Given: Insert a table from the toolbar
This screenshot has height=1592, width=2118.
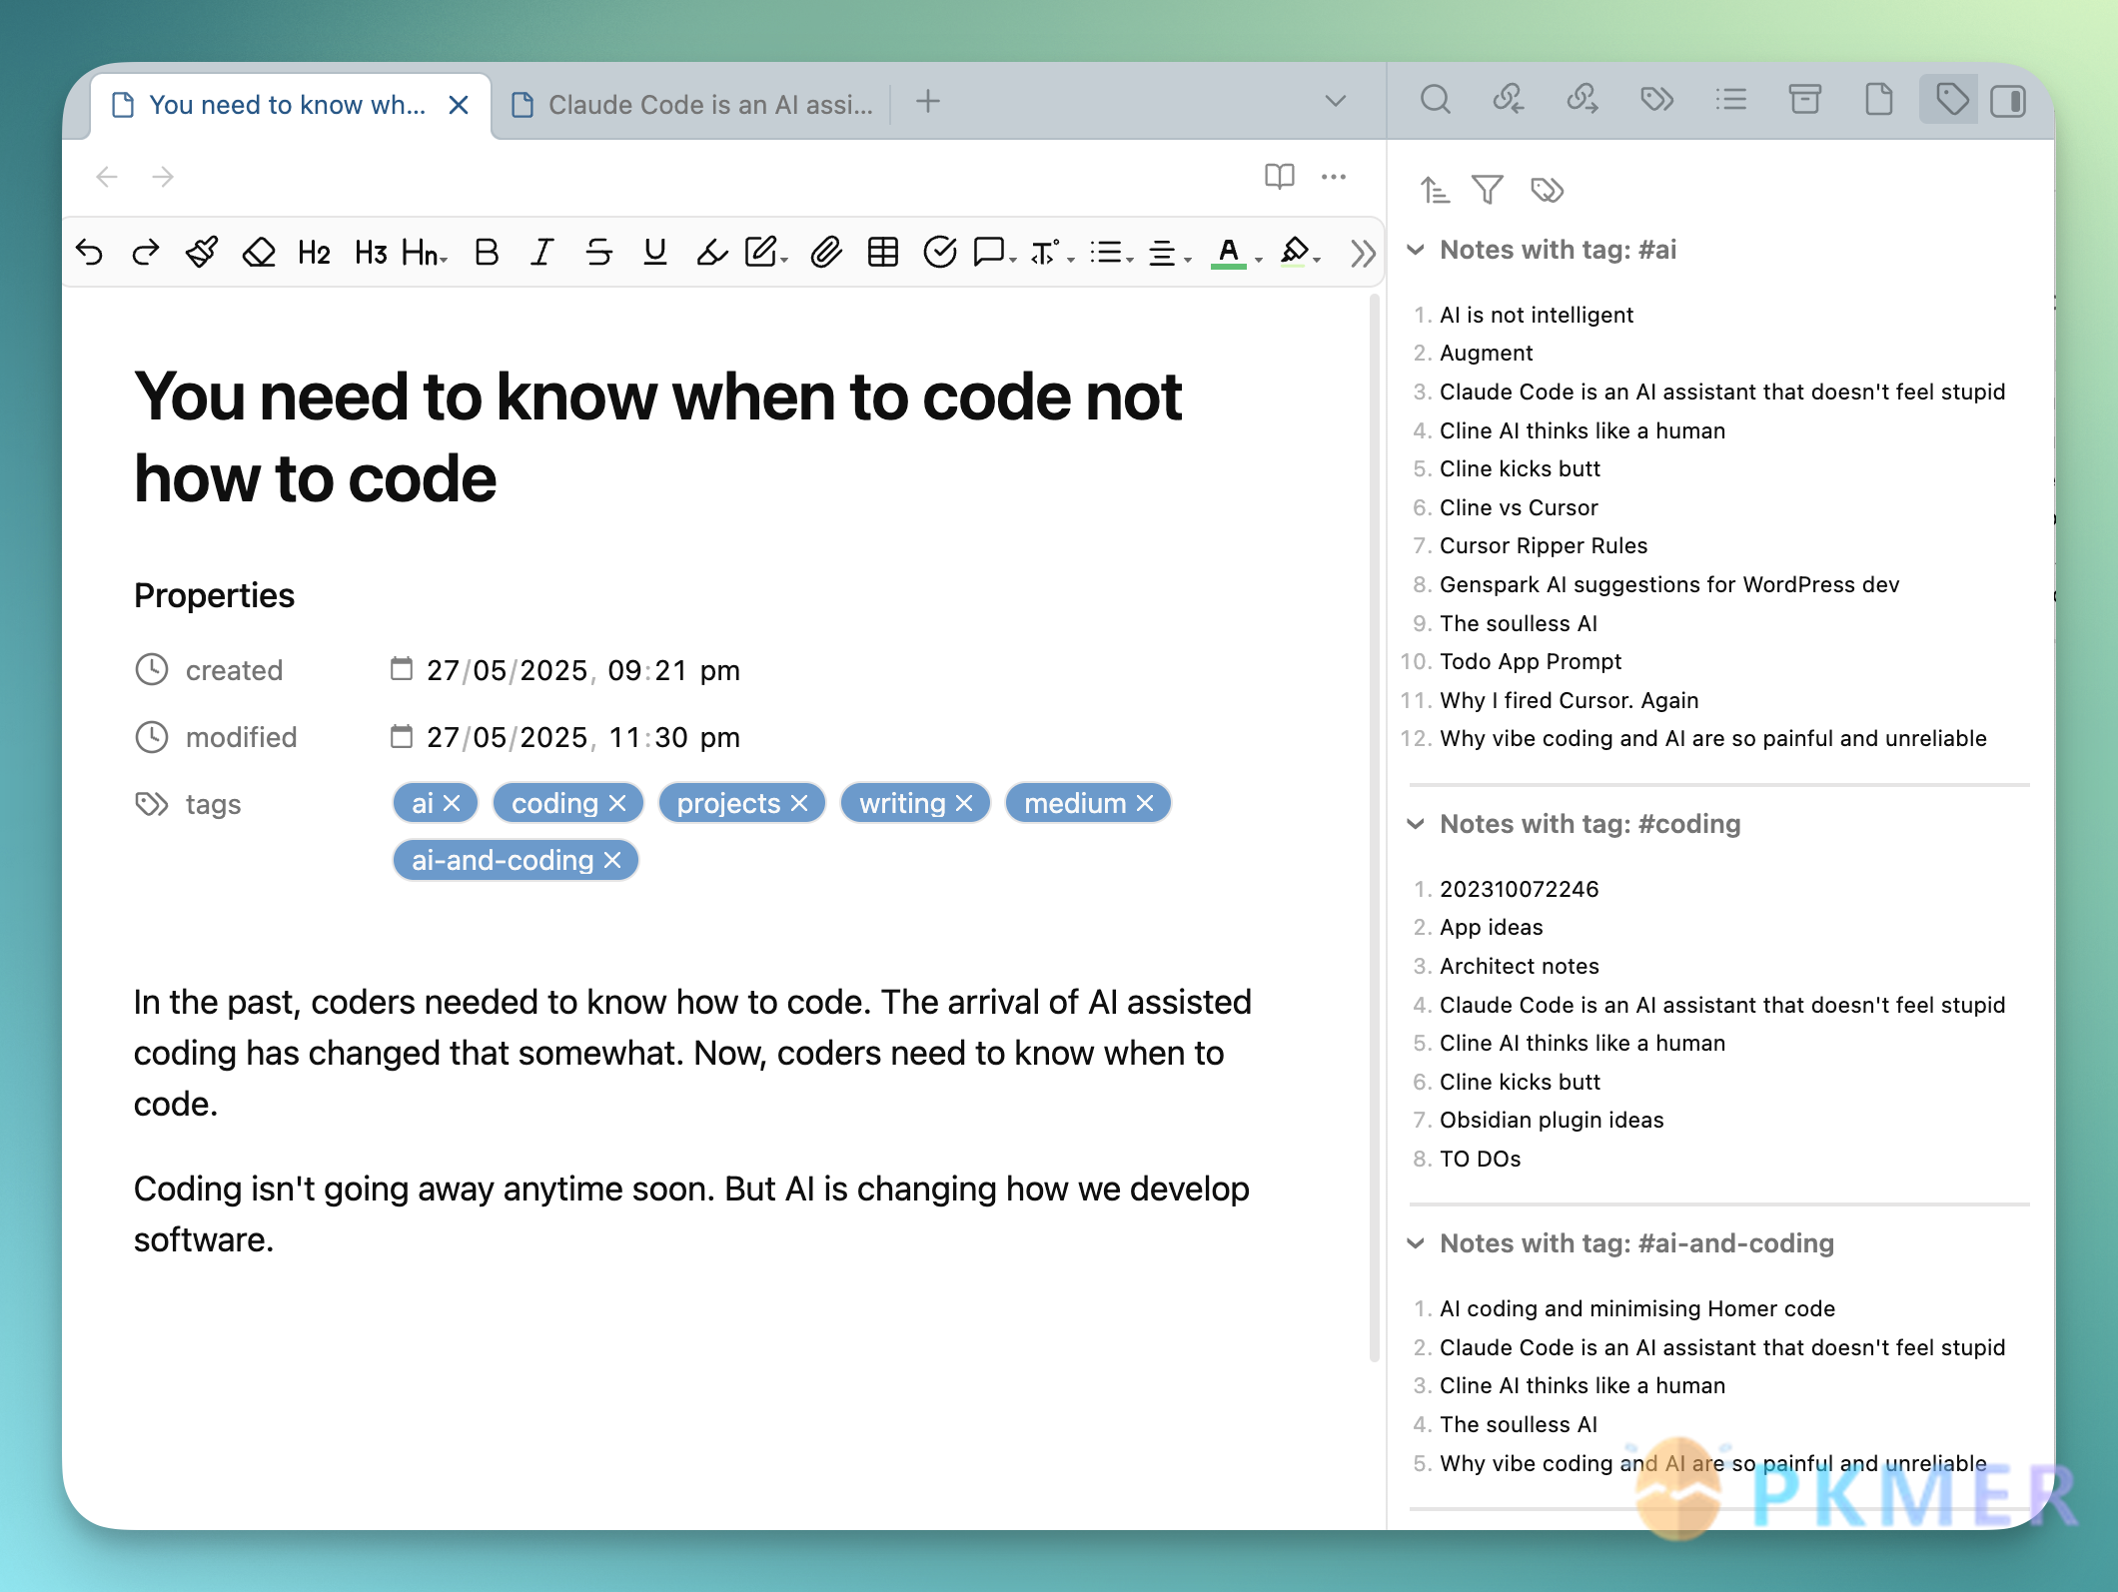Looking at the screenshot, I should tap(883, 253).
